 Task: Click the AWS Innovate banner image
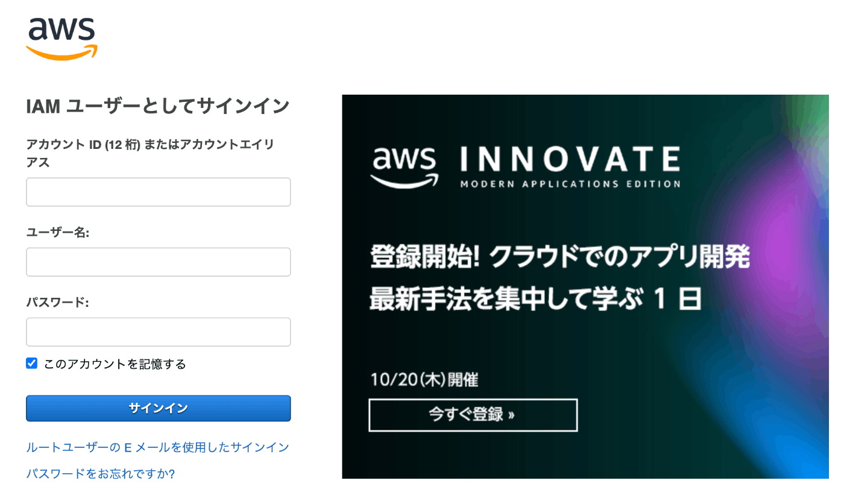tap(586, 286)
